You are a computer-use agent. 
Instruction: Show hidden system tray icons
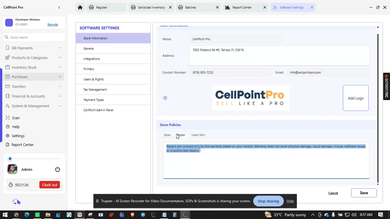click(313, 215)
